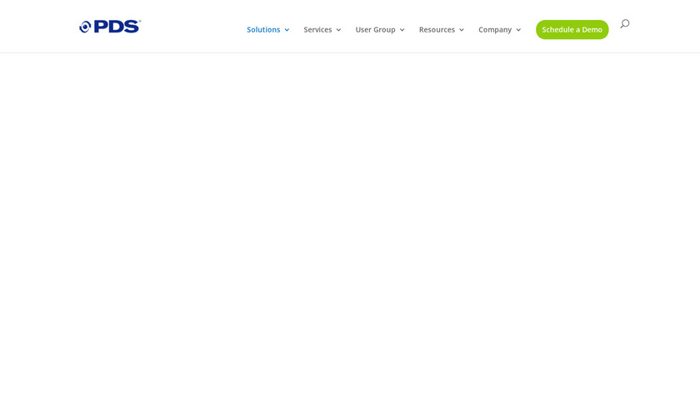Open the Solutions menu

(263, 29)
